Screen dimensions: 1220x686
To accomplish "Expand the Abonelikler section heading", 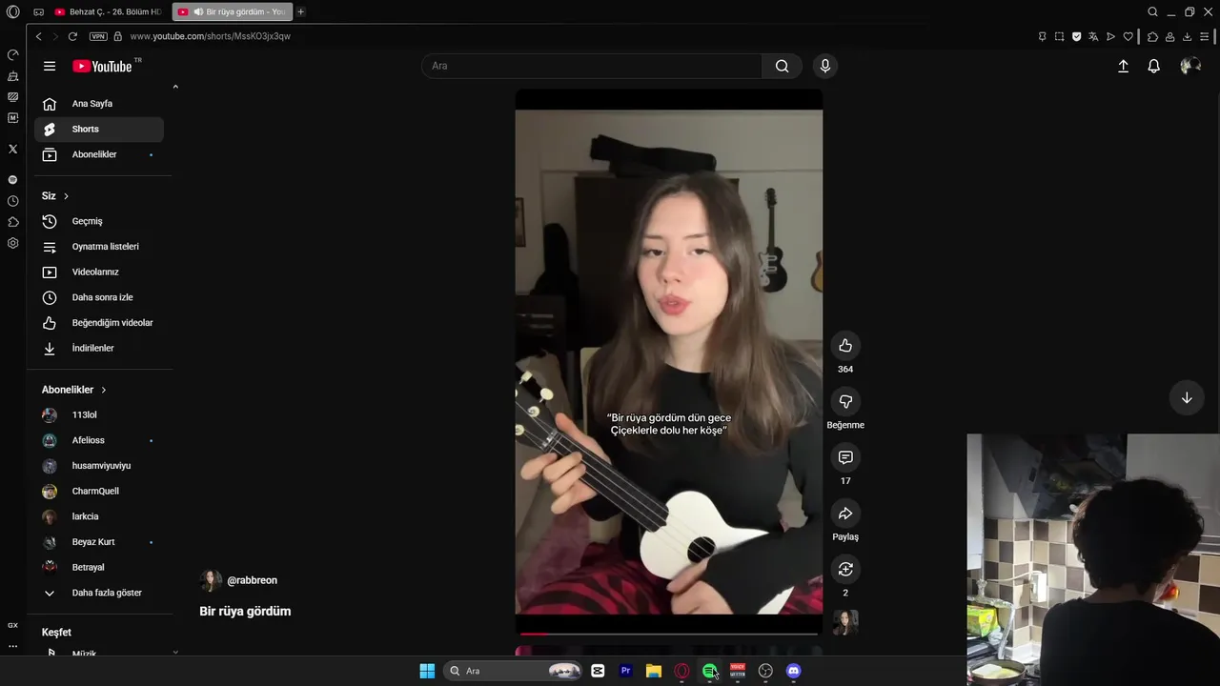I will click(x=74, y=390).
